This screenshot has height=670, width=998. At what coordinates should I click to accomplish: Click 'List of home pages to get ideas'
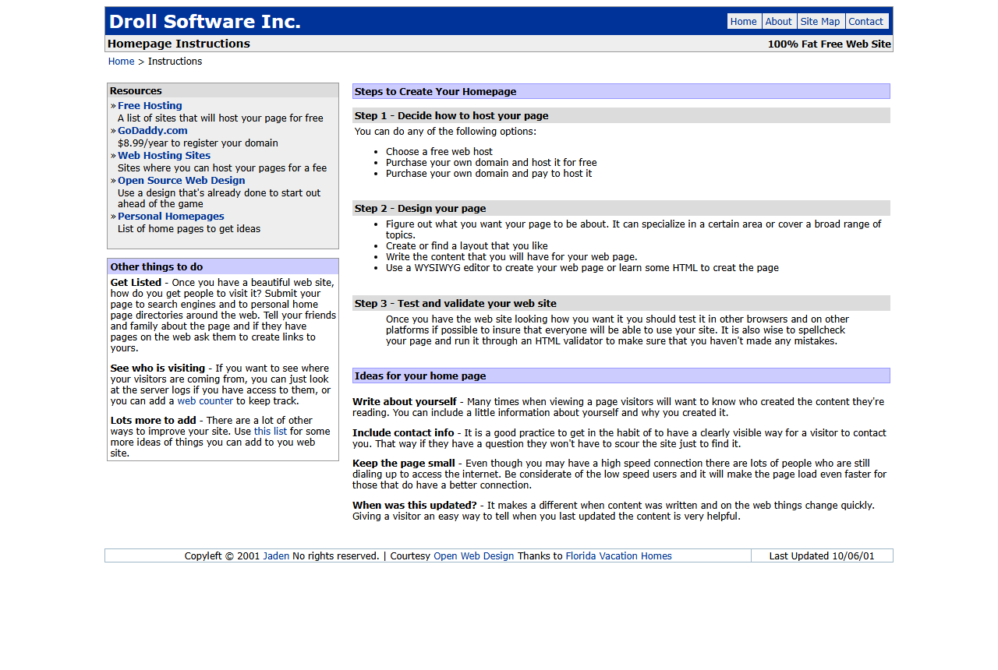(x=189, y=229)
